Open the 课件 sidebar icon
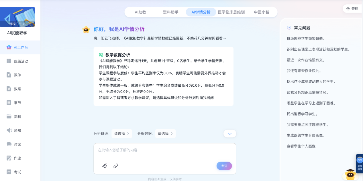The height and width of the screenshot is (181, 363). click(x=9, y=75)
